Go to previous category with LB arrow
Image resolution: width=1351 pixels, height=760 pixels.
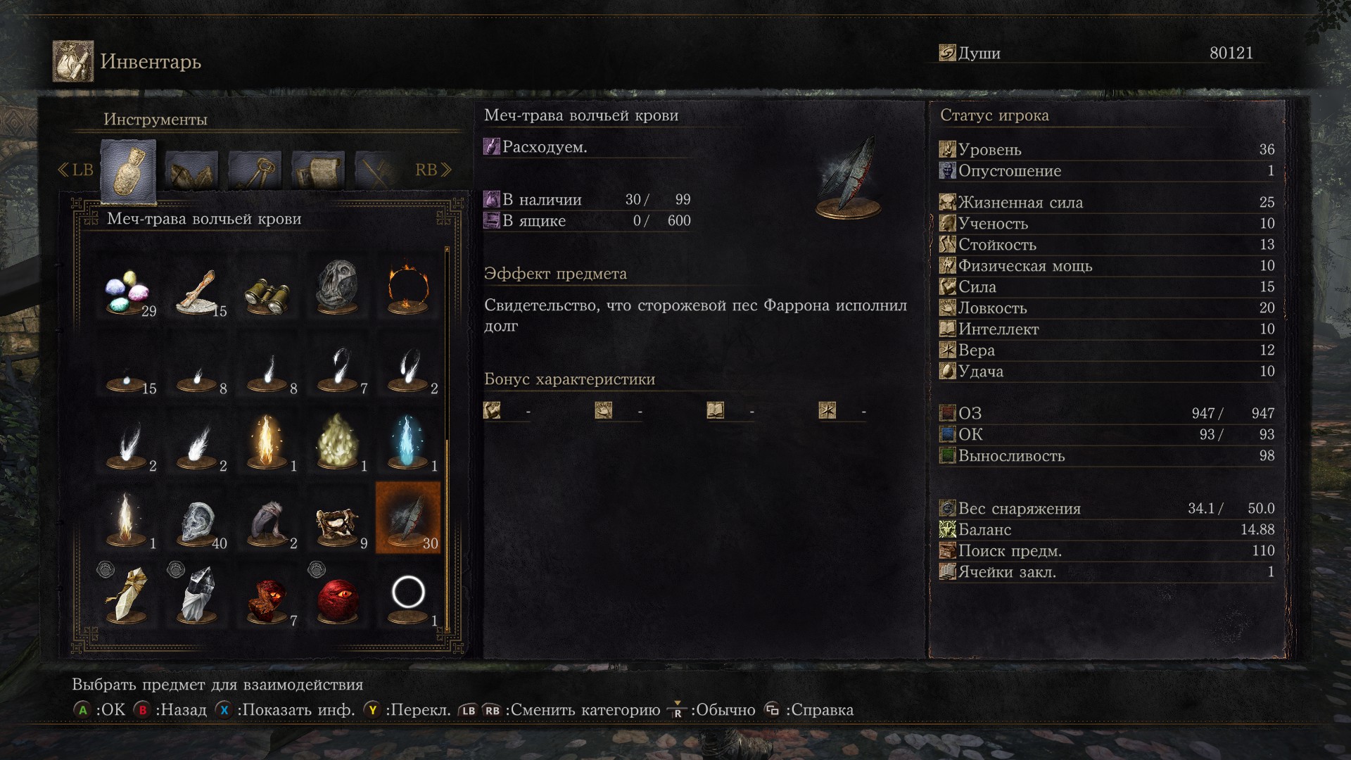[x=75, y=170]
